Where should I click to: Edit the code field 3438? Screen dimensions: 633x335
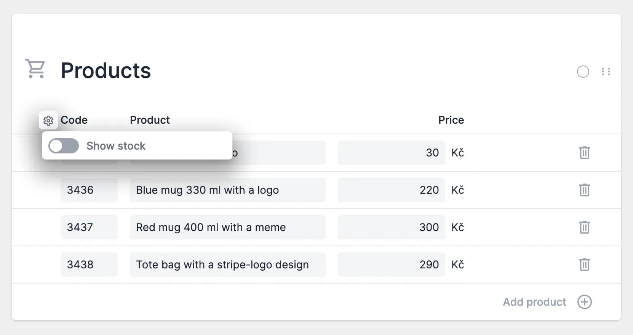point(89,265)
